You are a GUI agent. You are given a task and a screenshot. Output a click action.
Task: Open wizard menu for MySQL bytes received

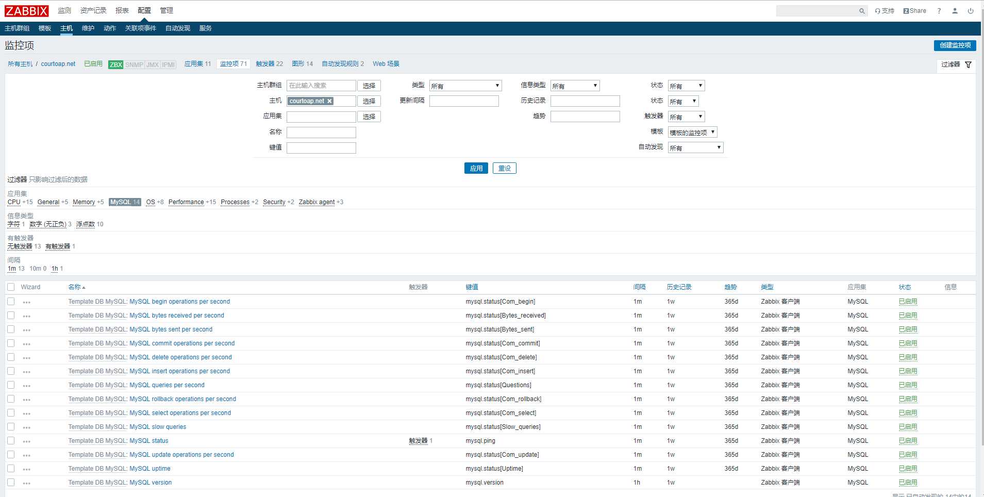pyautogui.click(x=27, y=316)
